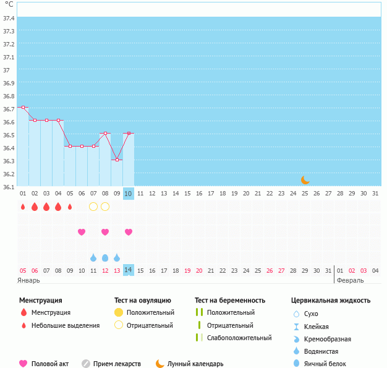Click the Слабоположительный pregnancy test label

click(x=239, y=338)
